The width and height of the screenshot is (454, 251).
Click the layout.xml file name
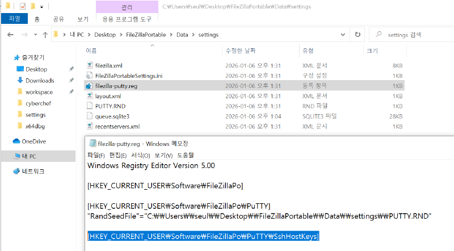coord(108,96)
